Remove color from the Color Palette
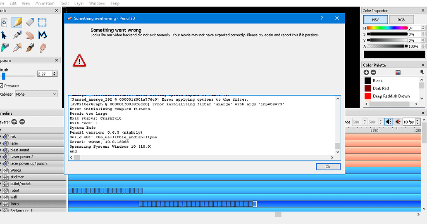 (374, 72)
